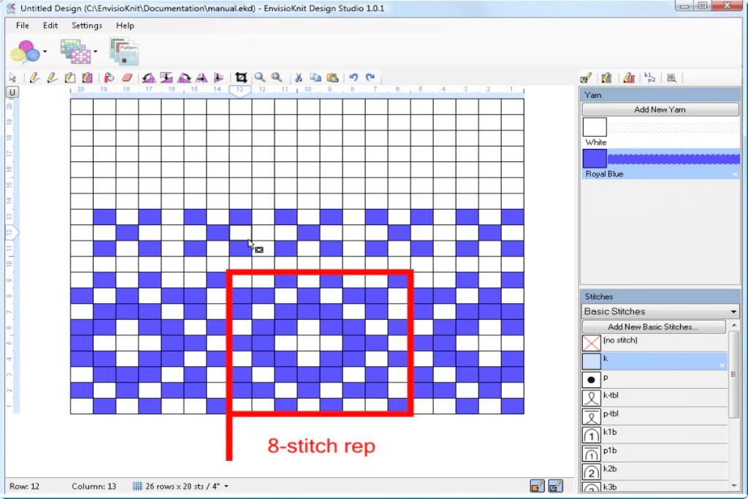The width and height of the screenshot is (748, 499).
Task: Activate the paint bucket fill tool
Action: tap(109, 77)
